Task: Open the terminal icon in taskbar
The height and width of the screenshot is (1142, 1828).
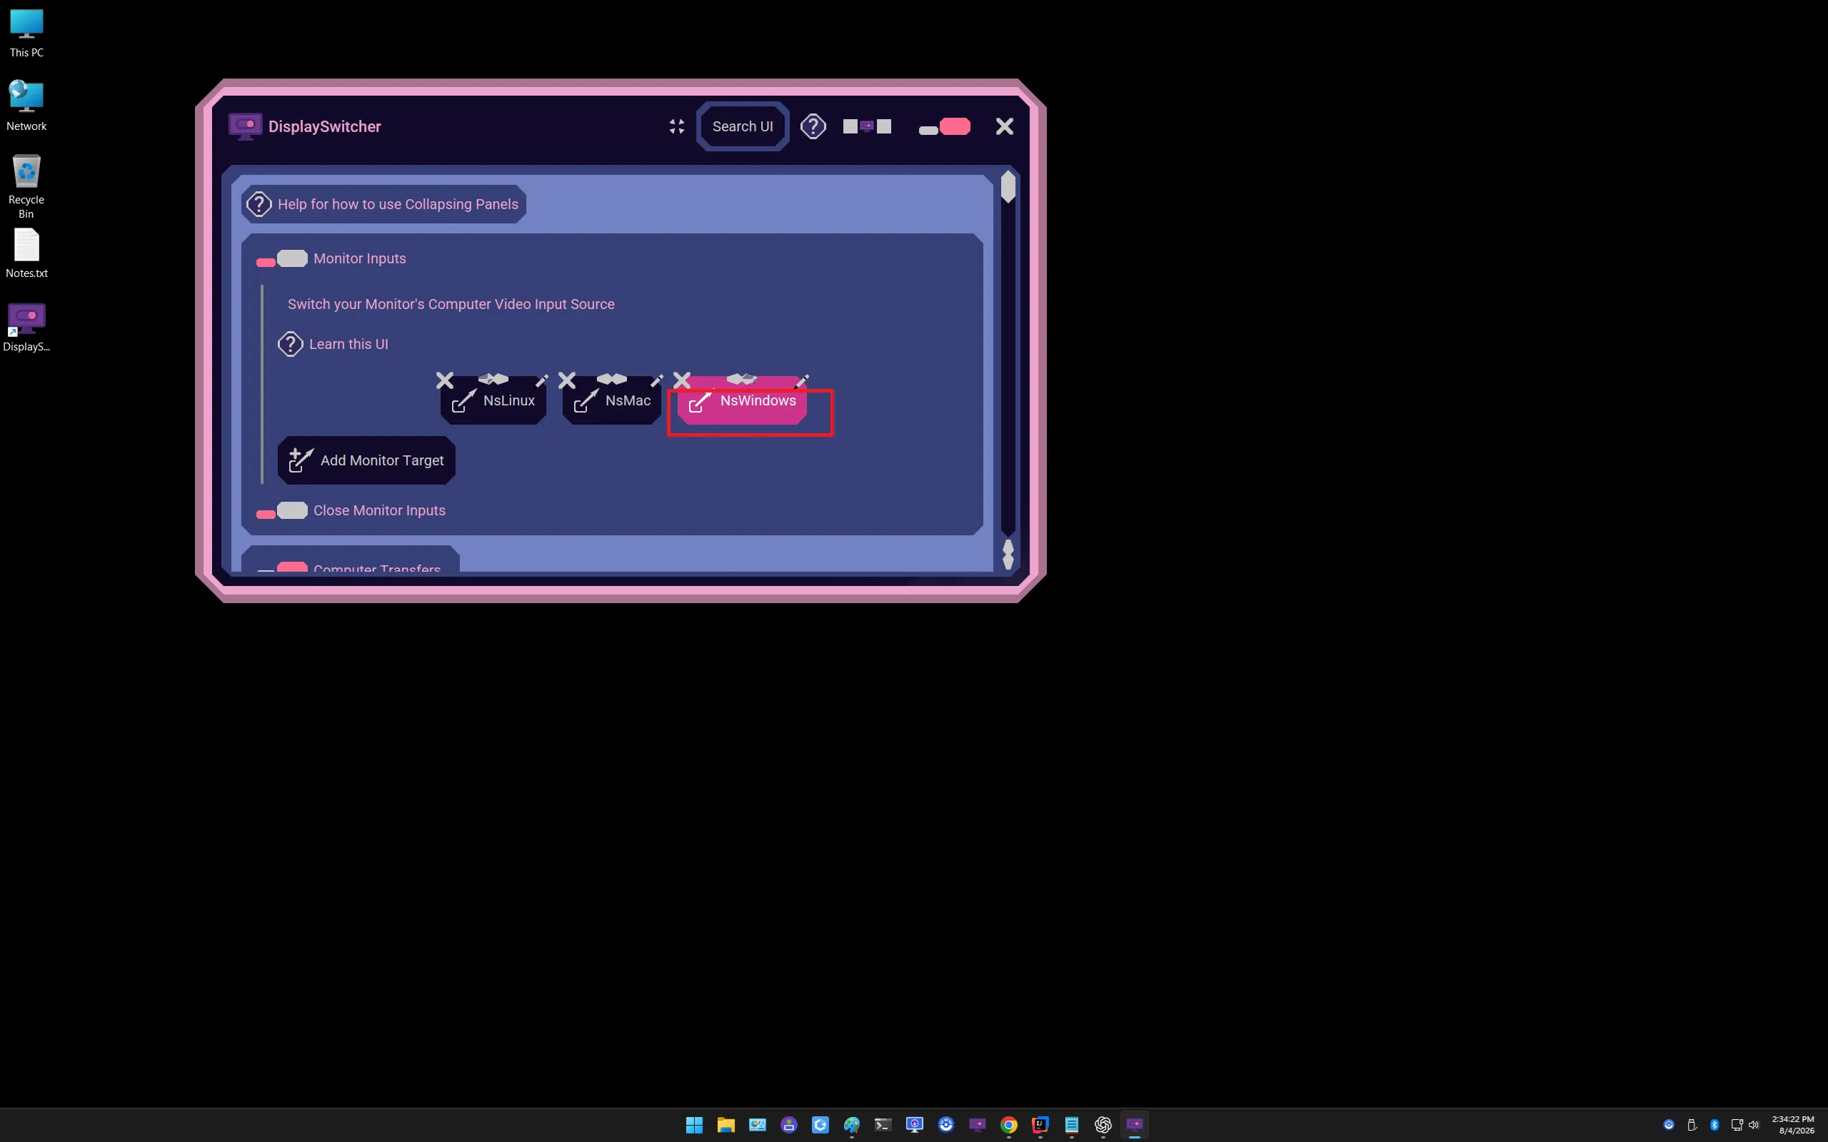Action: coord(883,1125)
